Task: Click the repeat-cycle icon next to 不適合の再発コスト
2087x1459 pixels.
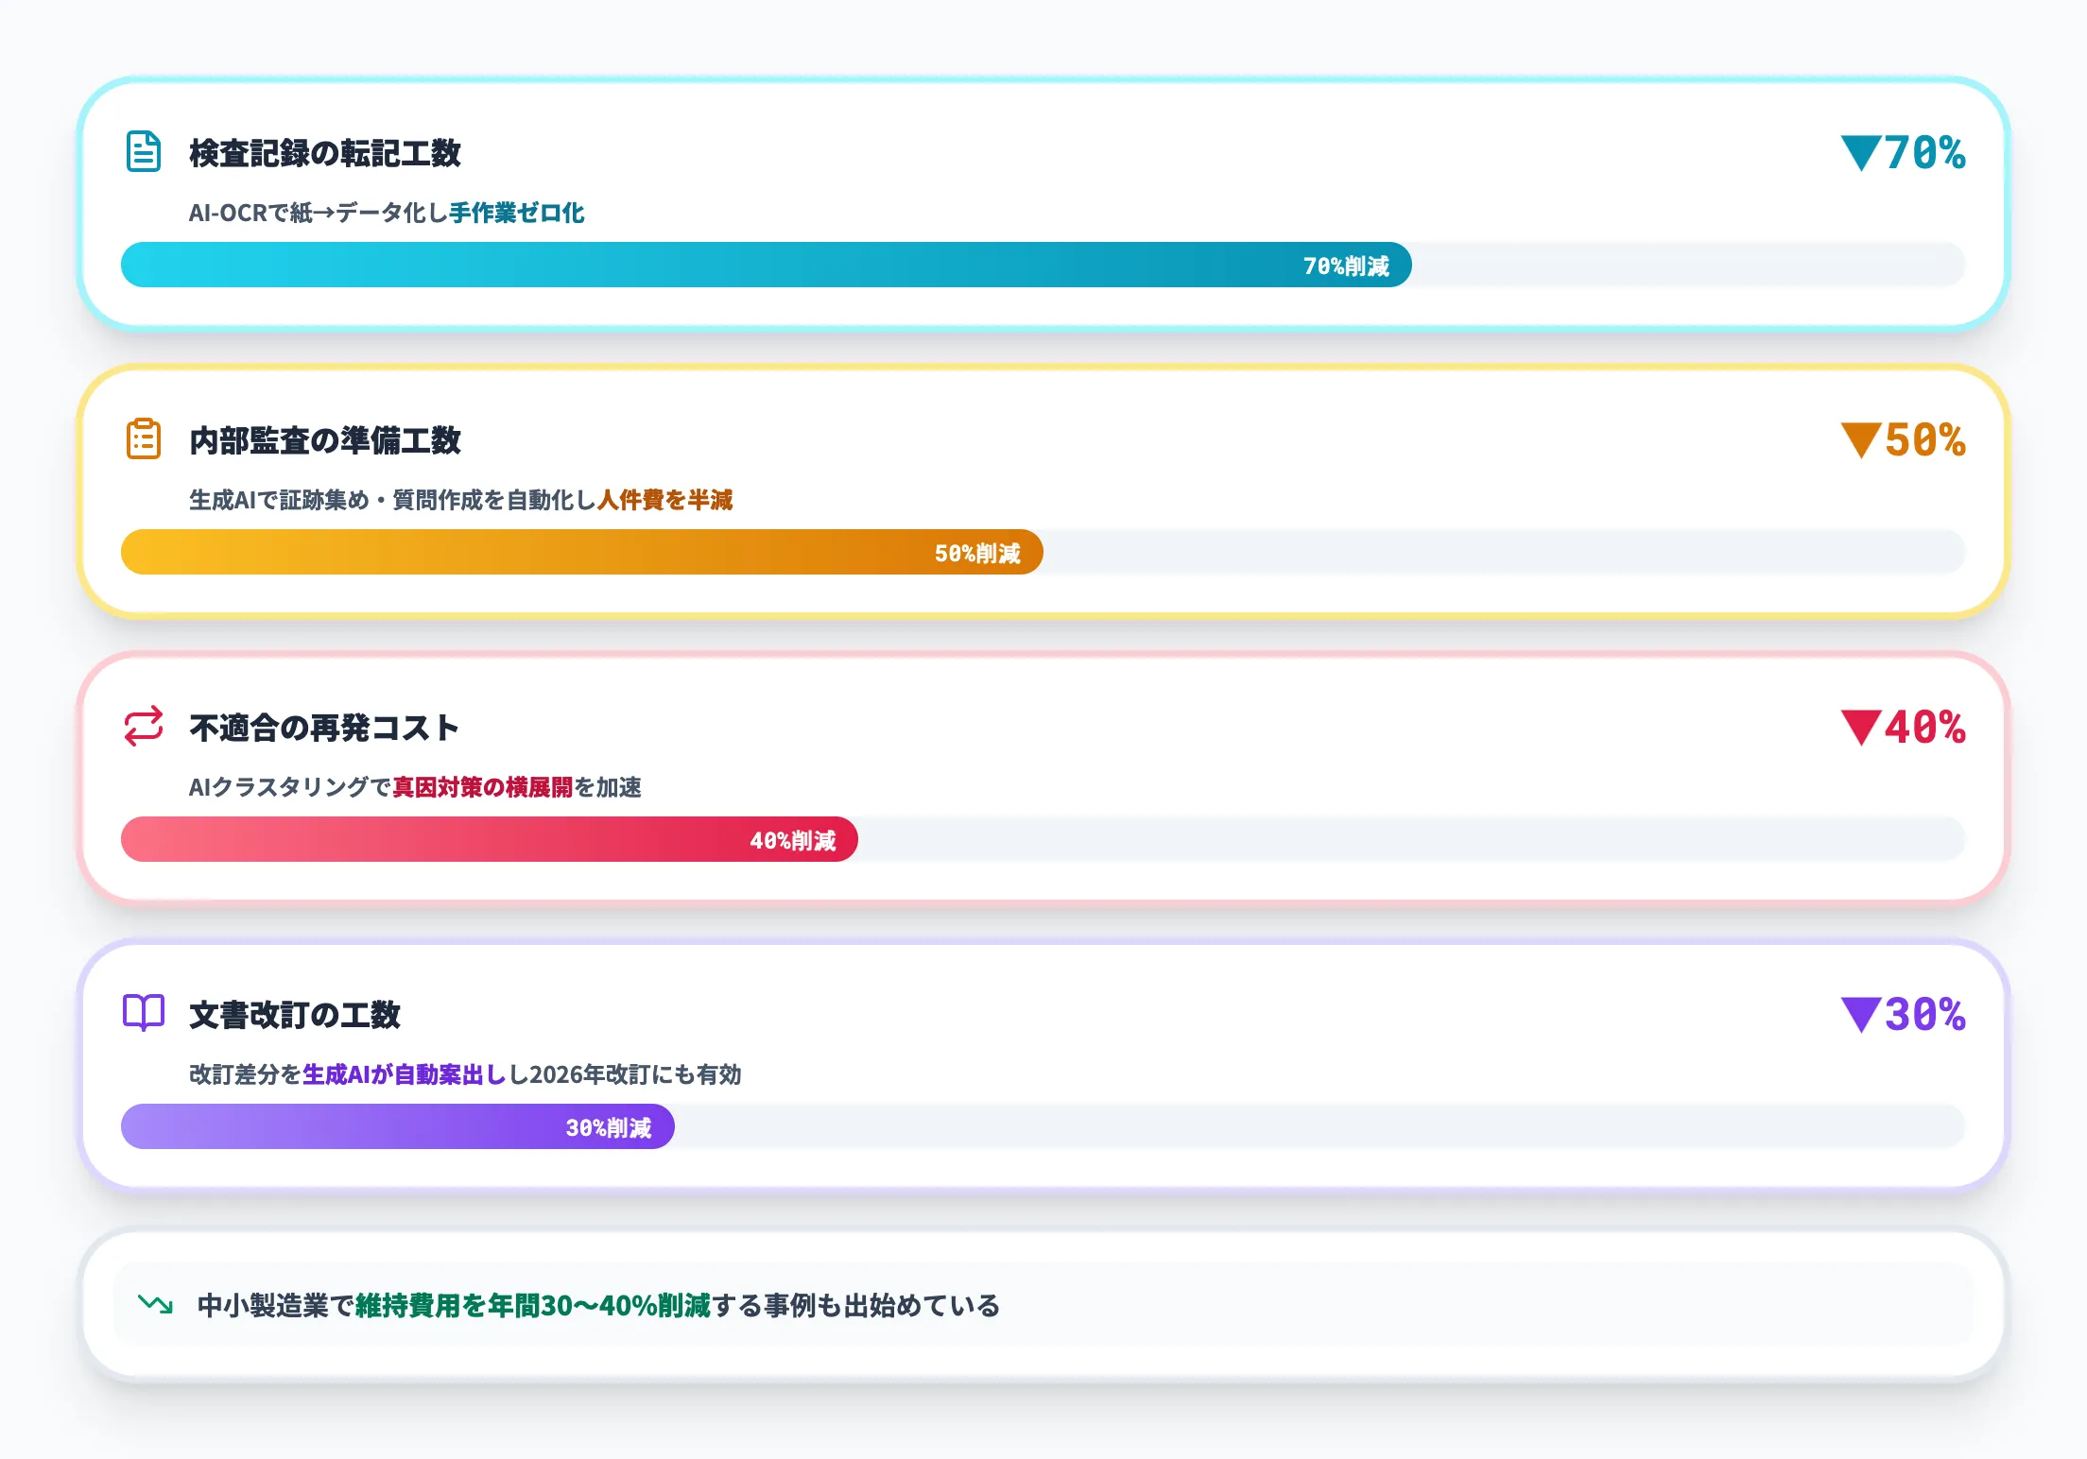Action: point(144,726)
